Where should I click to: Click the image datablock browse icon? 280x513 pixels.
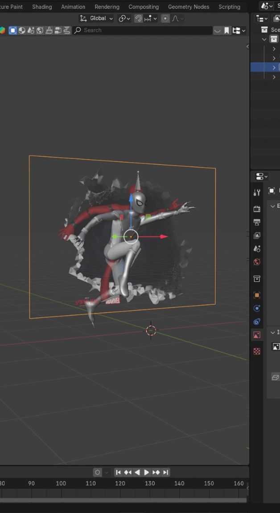point(276,346)
